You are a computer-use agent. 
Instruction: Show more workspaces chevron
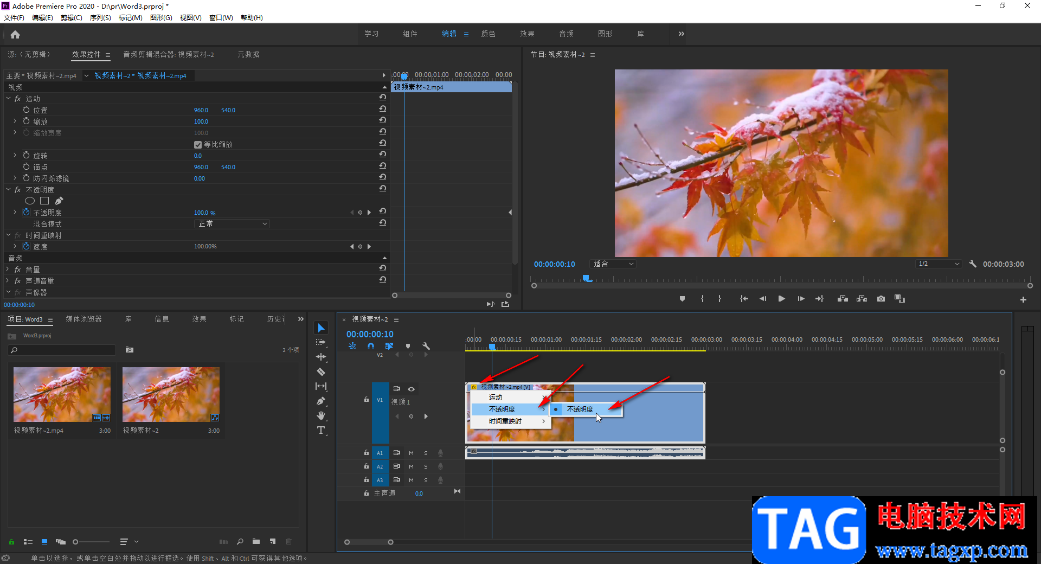click(x=682, y=34)
